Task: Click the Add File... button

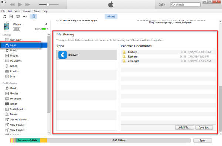Action: tap(184, 128)
